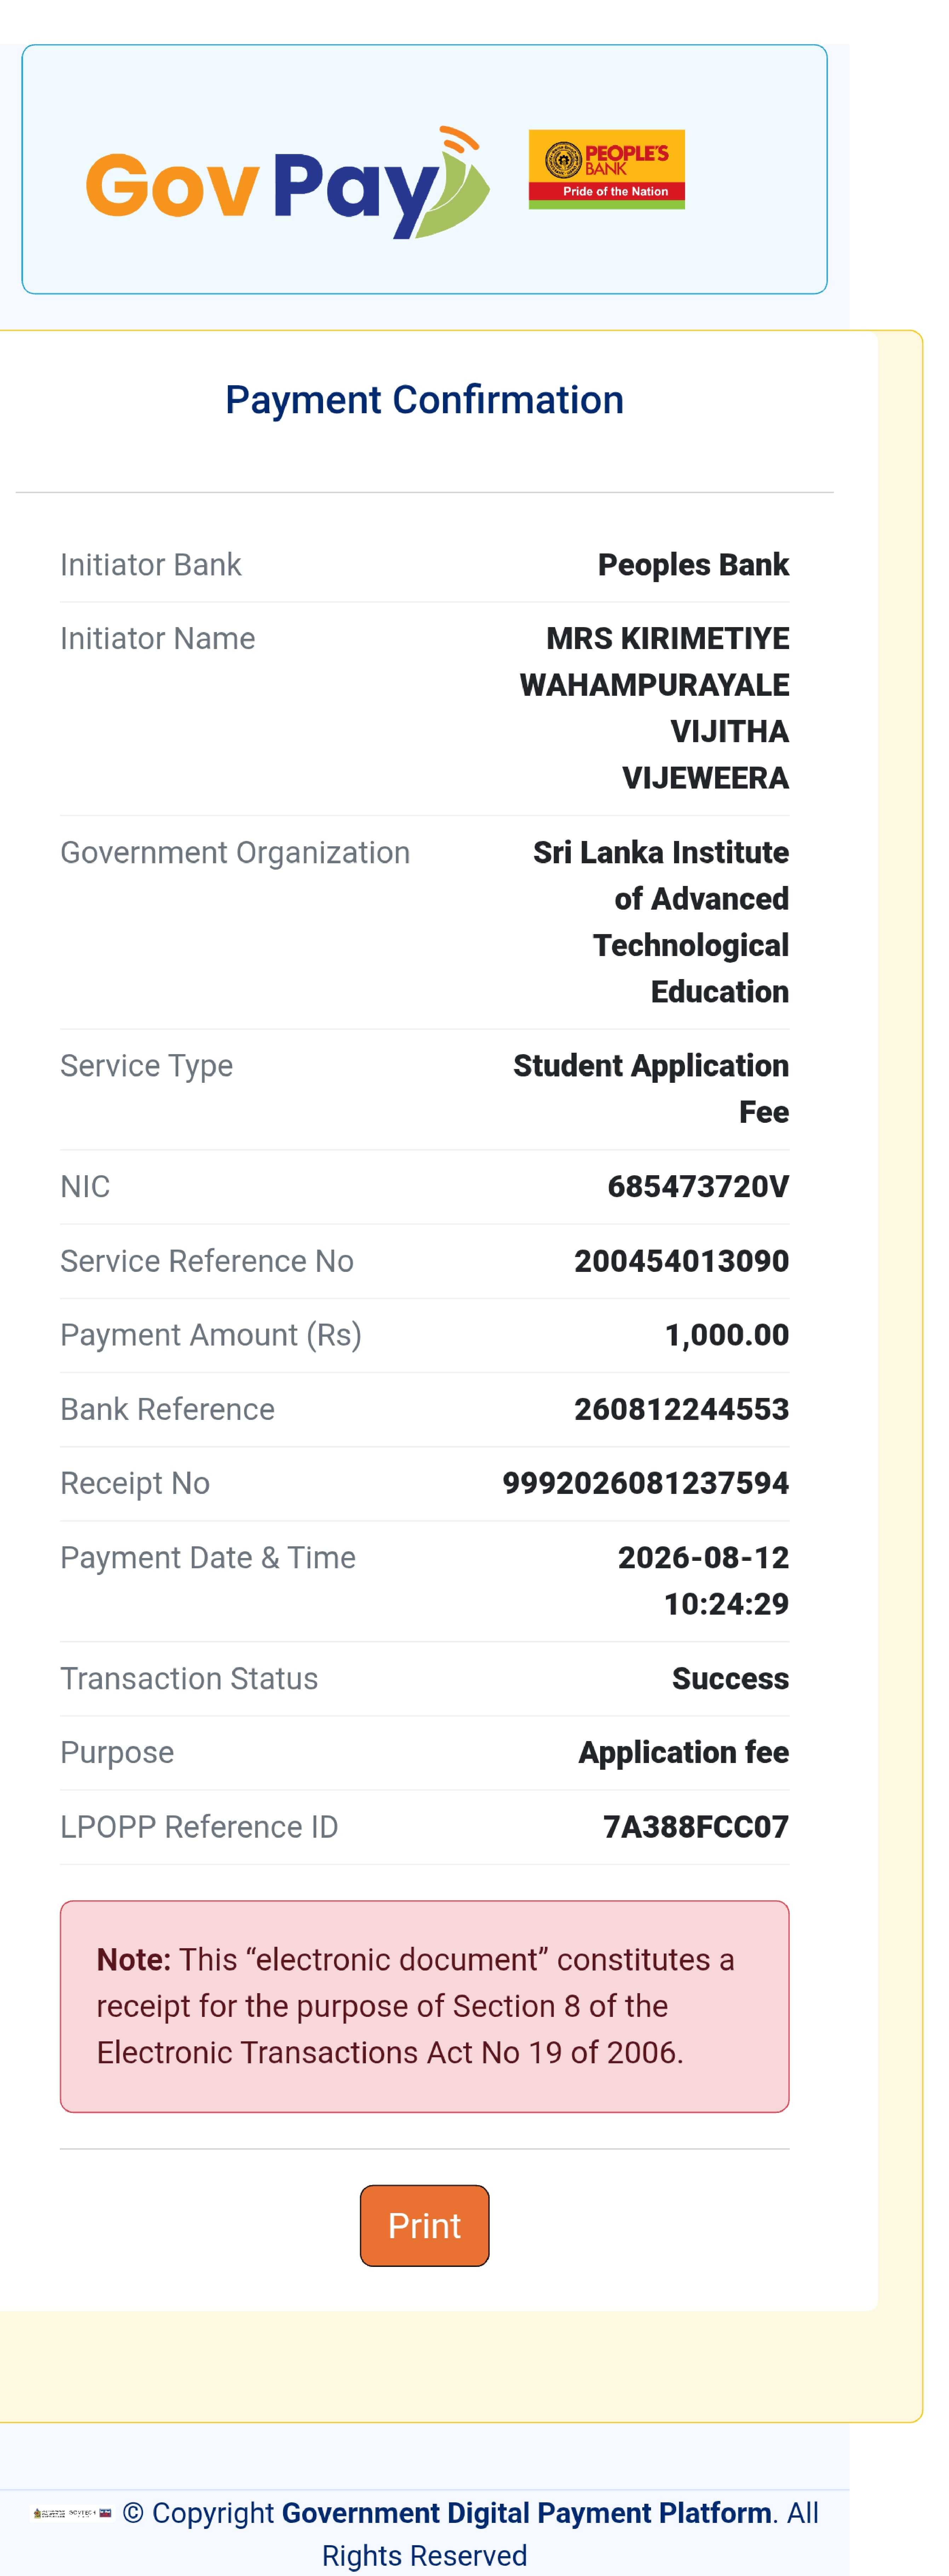Select the initiator name MRS KIRIMETIYE
Viewport: 949px width, 2576px height.
[x=667, y=638]
